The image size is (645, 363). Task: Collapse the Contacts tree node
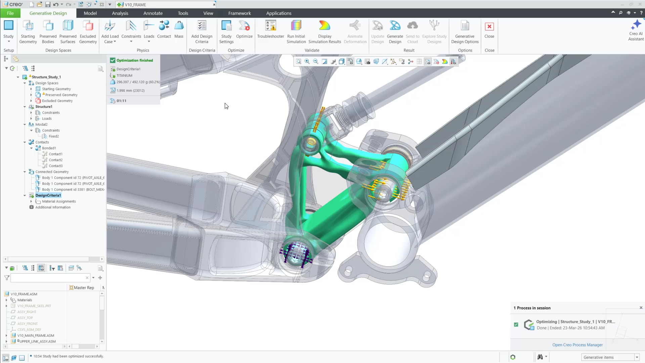click(x=25, y=142)
